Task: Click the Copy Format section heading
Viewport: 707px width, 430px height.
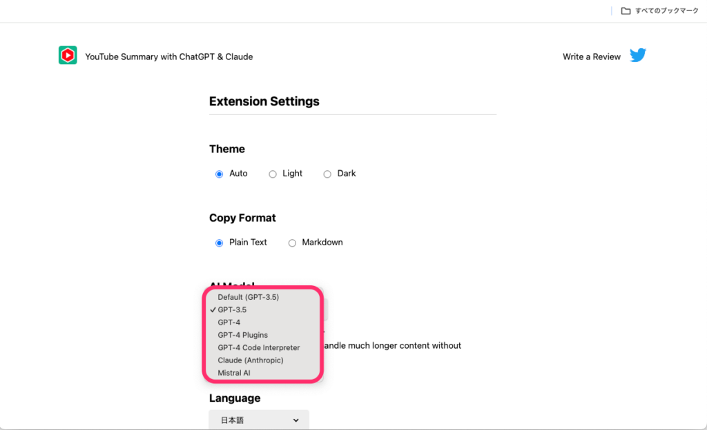Action: [x=242, y=218]
